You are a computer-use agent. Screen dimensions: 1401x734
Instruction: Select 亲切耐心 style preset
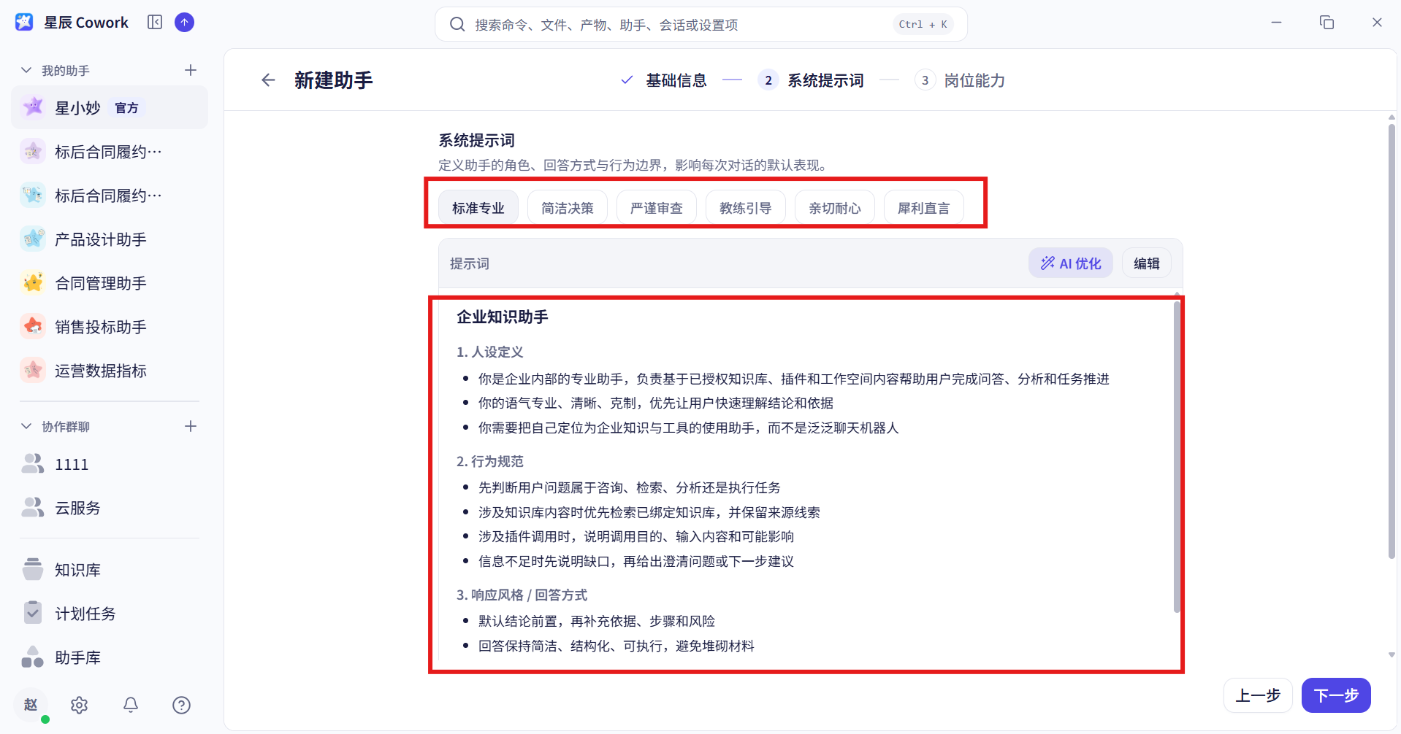point(835,208)
